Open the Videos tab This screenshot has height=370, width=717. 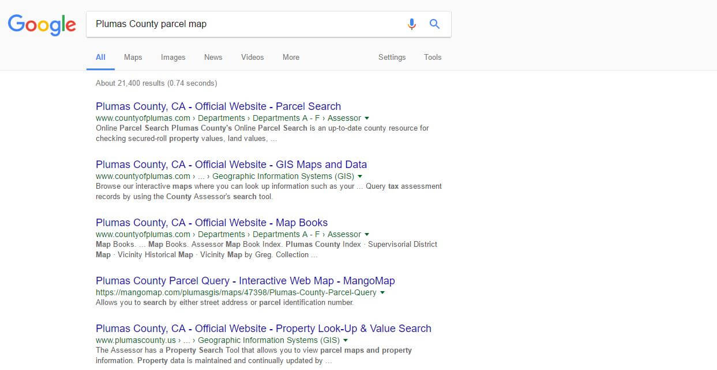point(252,57)
